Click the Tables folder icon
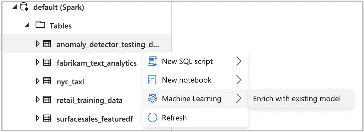This screenshot has width=364, height=132. pos(40,25)
